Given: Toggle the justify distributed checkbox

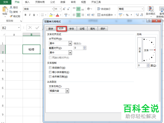Looking at the screenshot, I should 50,58.
